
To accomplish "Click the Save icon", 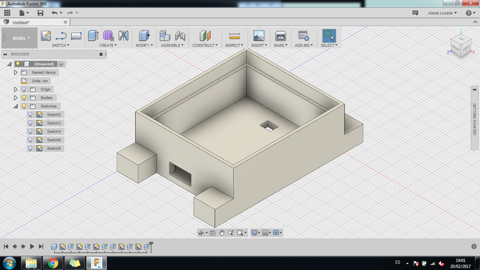I will click(40, 13).
